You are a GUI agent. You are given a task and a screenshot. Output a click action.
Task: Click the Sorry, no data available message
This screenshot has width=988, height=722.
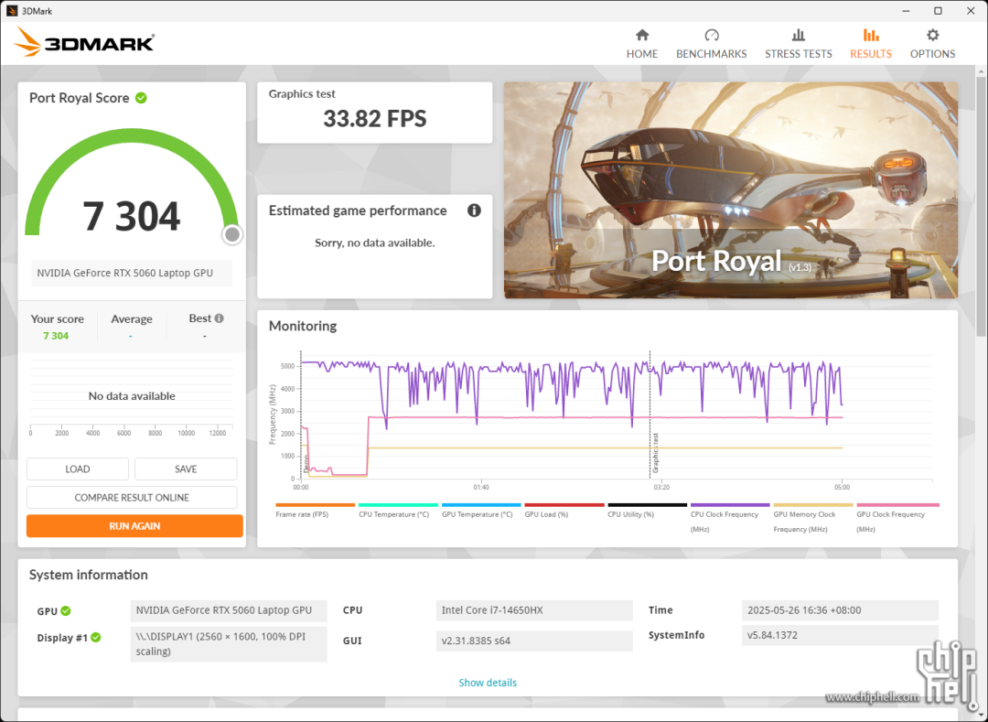(375, 242)
